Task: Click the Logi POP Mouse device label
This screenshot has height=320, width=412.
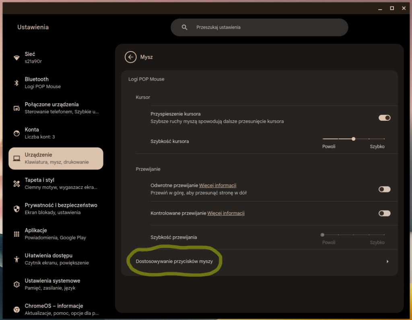Action: tap(146, 79)
